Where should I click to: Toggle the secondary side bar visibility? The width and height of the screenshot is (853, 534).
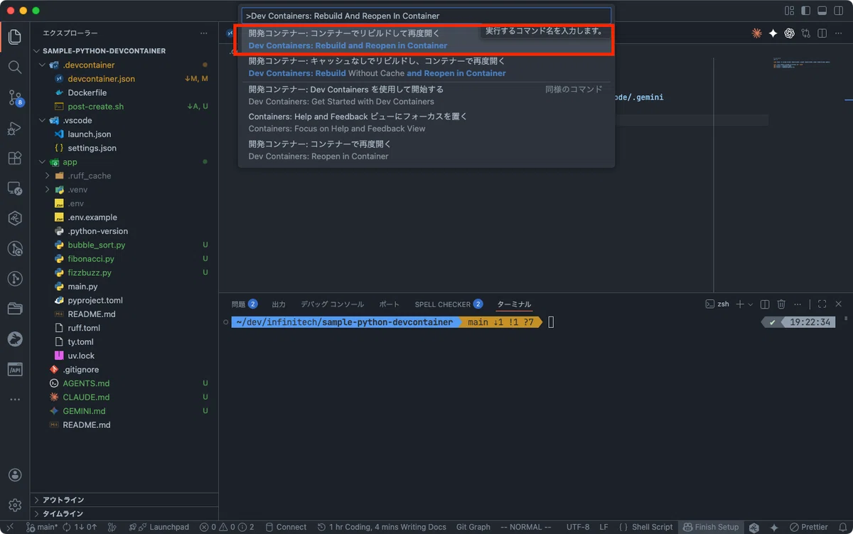pyautogui.click(x=838, y=11)
